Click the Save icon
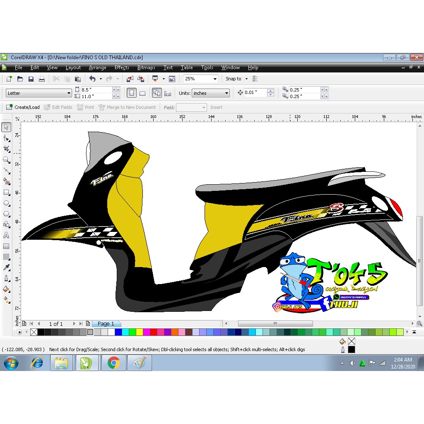 point(31,79)
